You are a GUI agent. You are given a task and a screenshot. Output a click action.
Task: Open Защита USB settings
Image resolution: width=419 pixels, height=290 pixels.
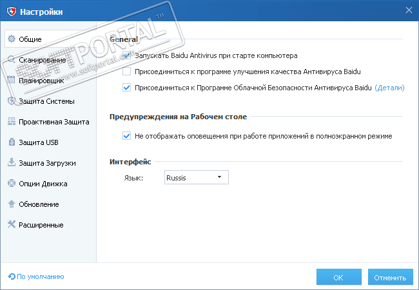tap(51, 142)
